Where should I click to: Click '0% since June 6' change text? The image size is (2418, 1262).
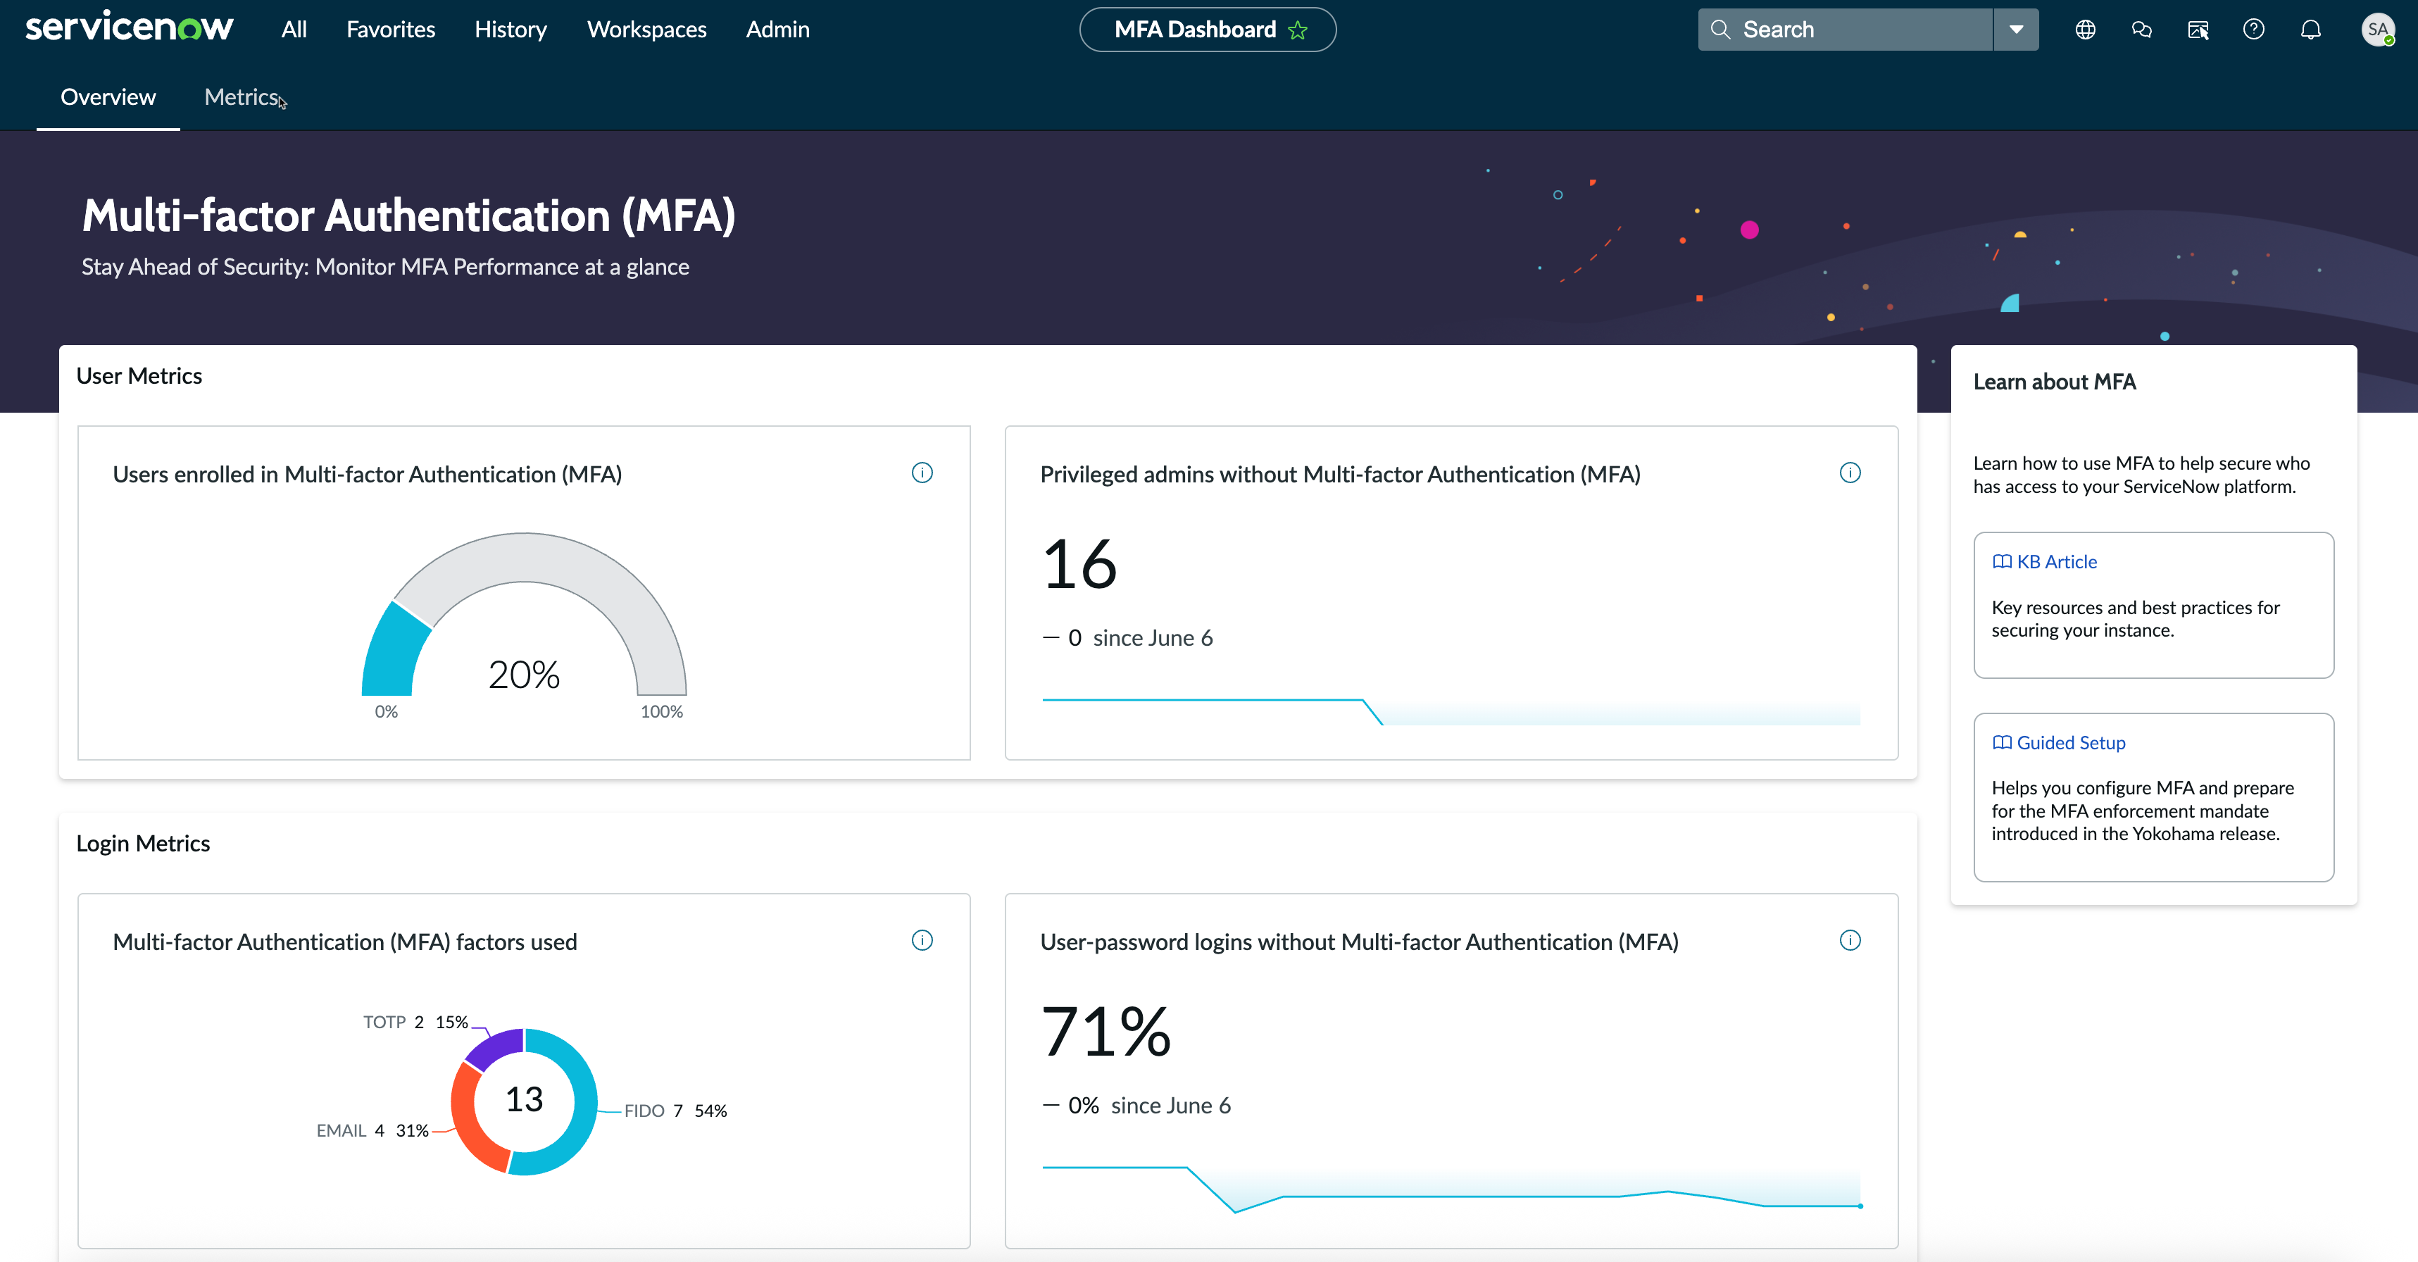1136,1106
